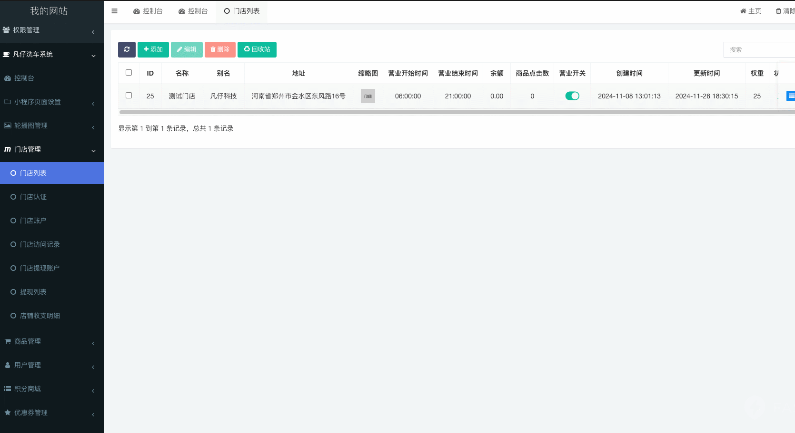Open 门店认证 in the sidebar

pyautogui.click(x=33, y=197)
